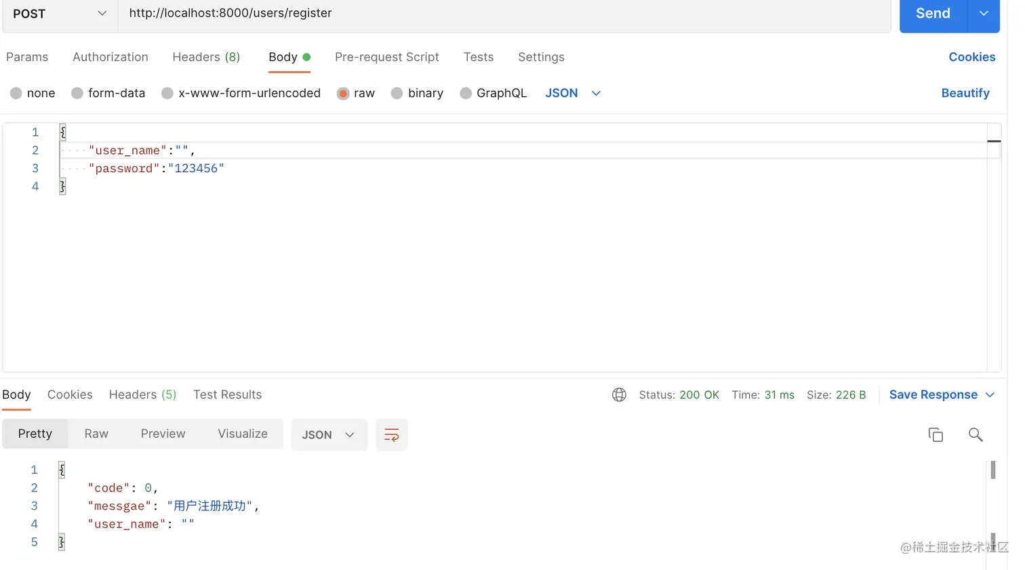Click the Send button
The width and height of the screenshot is (1025, 570).
tap(933, 14)
